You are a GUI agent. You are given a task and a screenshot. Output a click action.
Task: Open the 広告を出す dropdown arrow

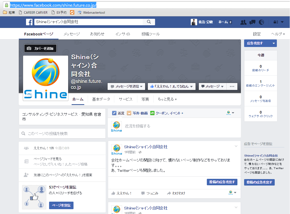click(274, 43)
